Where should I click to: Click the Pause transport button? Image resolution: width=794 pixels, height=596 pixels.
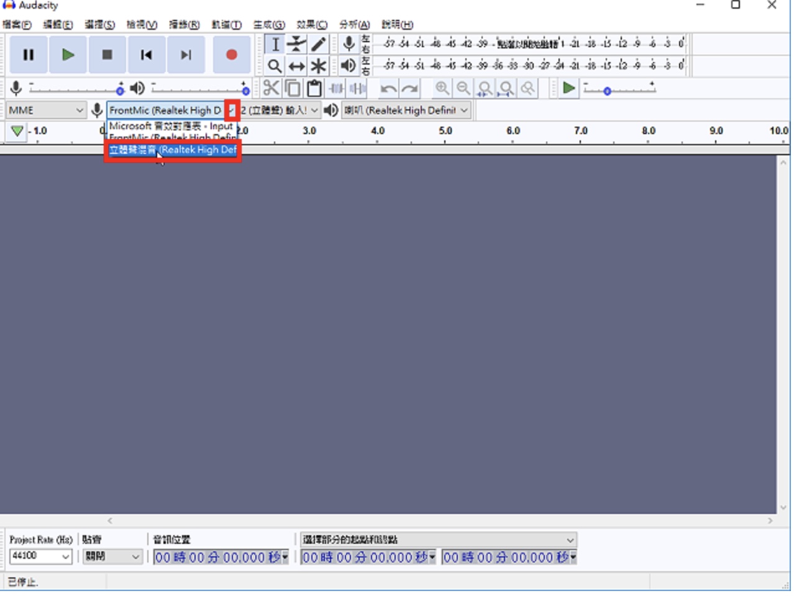(x=29, y=55)
